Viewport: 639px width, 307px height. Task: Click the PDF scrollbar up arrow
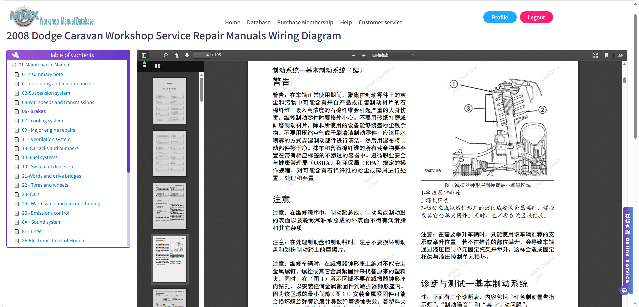624,64
